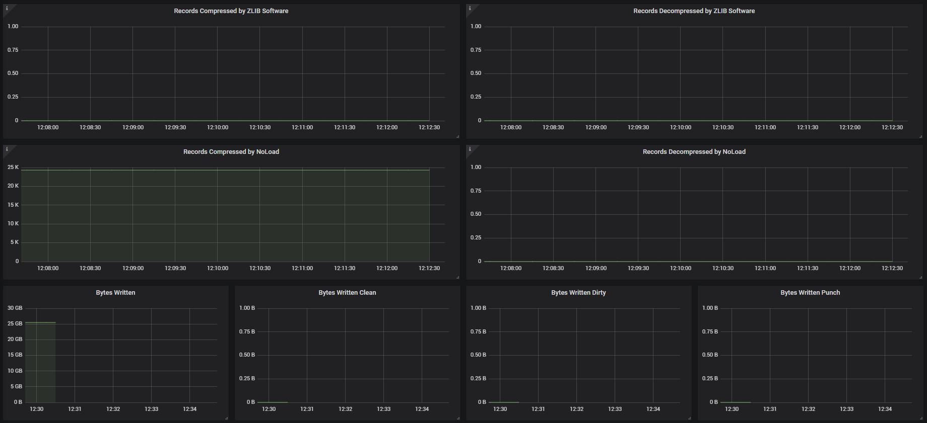Open the Bytes Written Clean title menu

pyautogui.click(x=347, y=293)
